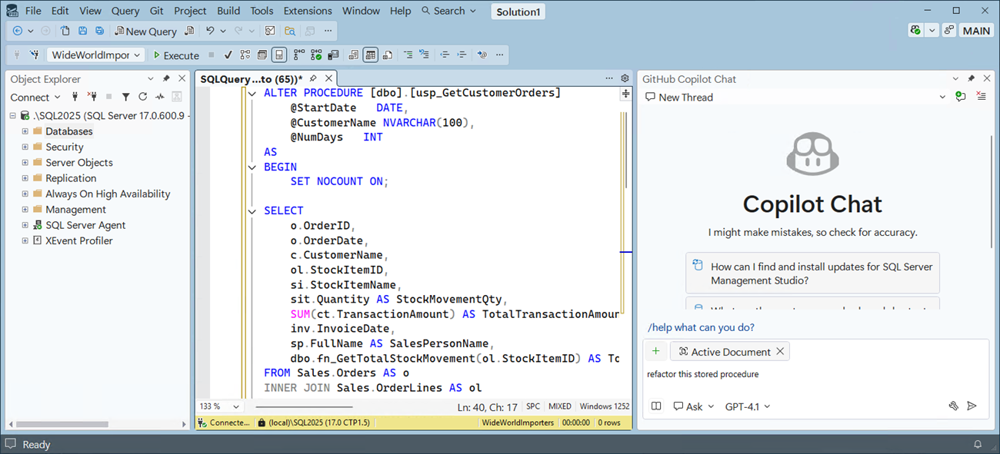Image resolution: width=1000 pixels, height=454 pixels.
Task: Select Results to Text option
Action: tap(353, 55)
